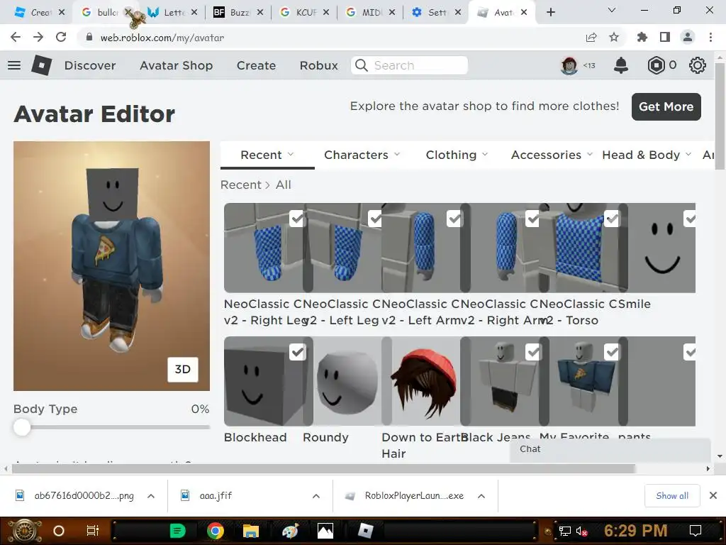Share this page via share icon
Viewport: 726px width, 545px height.
(x=591, y=37)
